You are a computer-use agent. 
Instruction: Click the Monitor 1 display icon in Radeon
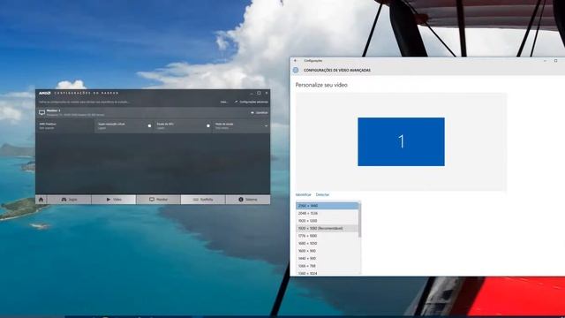tap(41, 112)
